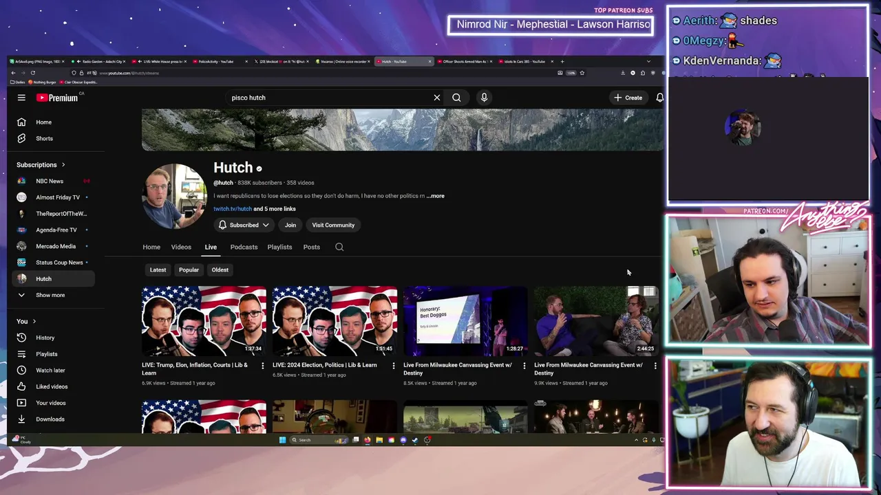
Task: Open options for Trump, Elon, Inflation video
Action: [262, 366]
